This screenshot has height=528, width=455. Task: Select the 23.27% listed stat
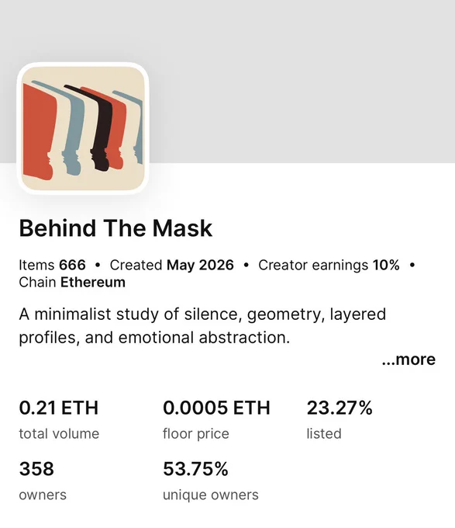click(x=340, y=408)
